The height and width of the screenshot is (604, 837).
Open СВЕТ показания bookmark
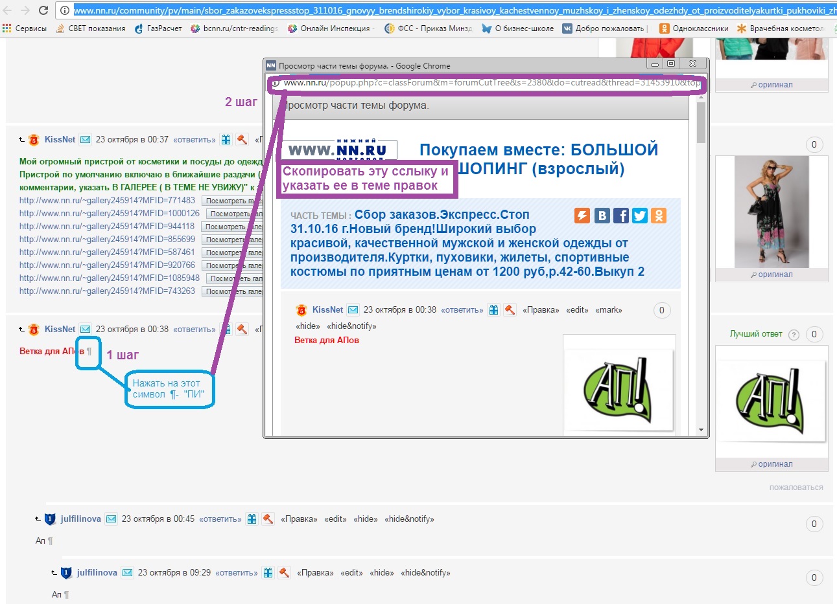[91, 28]
